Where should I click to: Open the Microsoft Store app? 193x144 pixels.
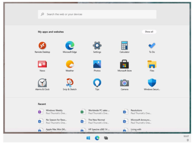[124, 64]
